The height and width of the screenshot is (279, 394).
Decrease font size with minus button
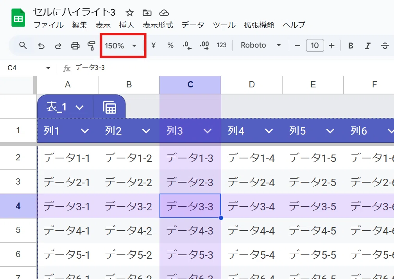[297, 46]
